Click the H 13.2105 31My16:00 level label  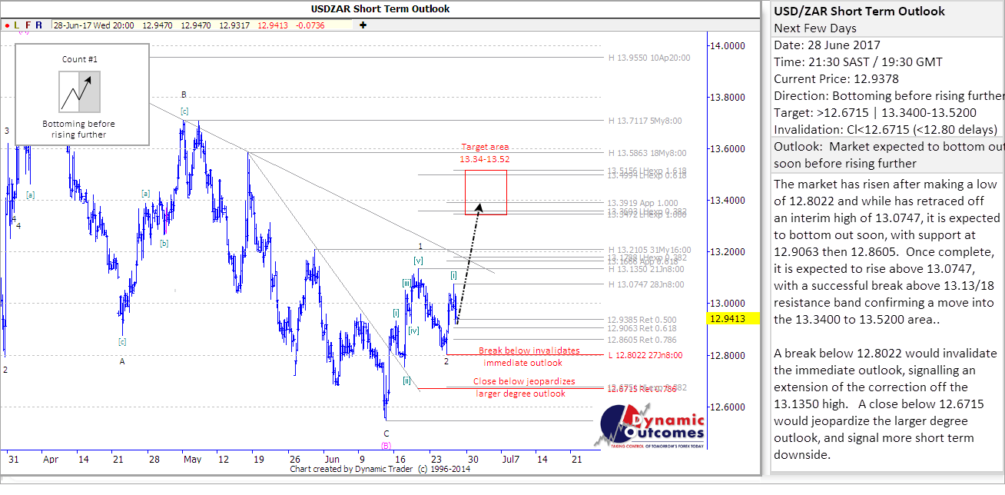(x=650, y=250)
